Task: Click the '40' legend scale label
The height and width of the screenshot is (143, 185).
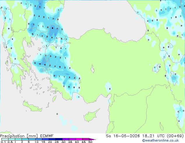Action: click(x=77, y=142)
